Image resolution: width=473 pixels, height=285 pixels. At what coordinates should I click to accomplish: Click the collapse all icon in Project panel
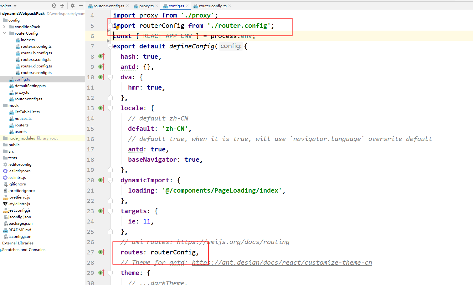click(x=62, y=6)
